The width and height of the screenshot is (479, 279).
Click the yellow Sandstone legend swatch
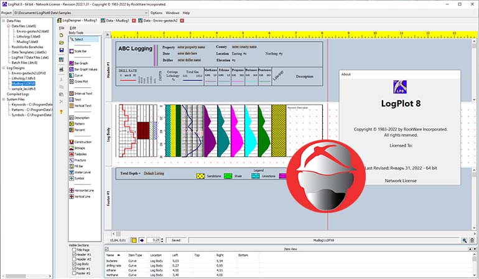[x=200, y=176]
